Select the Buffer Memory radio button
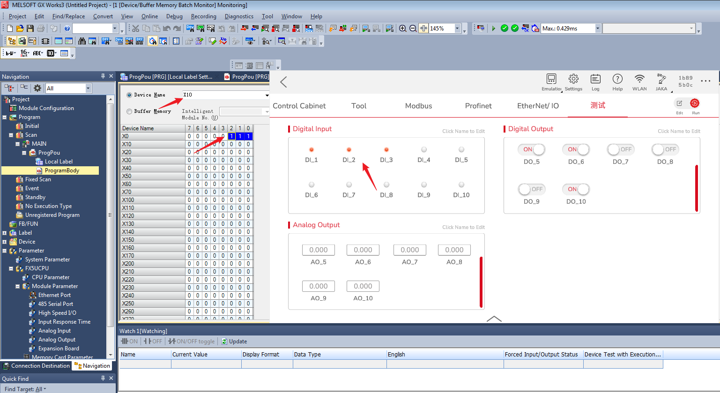Image resolution: width=720 pixels, height=393 pixels. (x=129, y=111)
